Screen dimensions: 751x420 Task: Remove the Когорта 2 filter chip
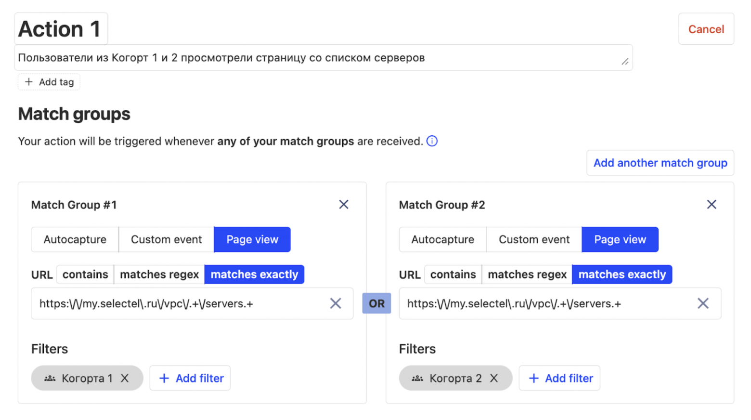(494, 378)
